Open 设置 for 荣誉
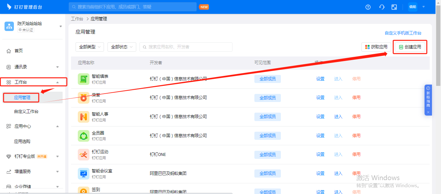Screen dimensions: 441x194 click(x=320, y=97)
